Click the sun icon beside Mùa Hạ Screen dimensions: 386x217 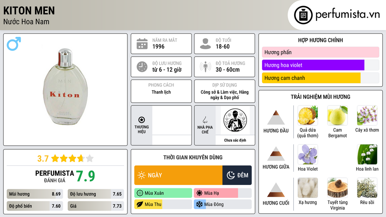199,193
